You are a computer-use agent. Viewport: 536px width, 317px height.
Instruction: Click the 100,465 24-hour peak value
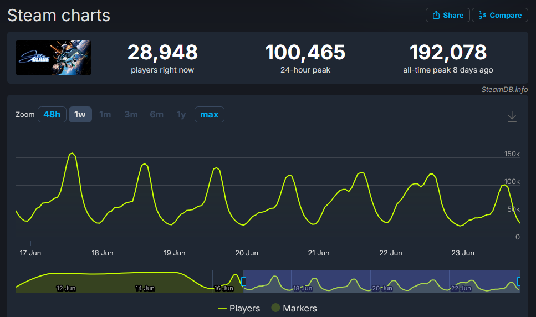click(305, 52)
